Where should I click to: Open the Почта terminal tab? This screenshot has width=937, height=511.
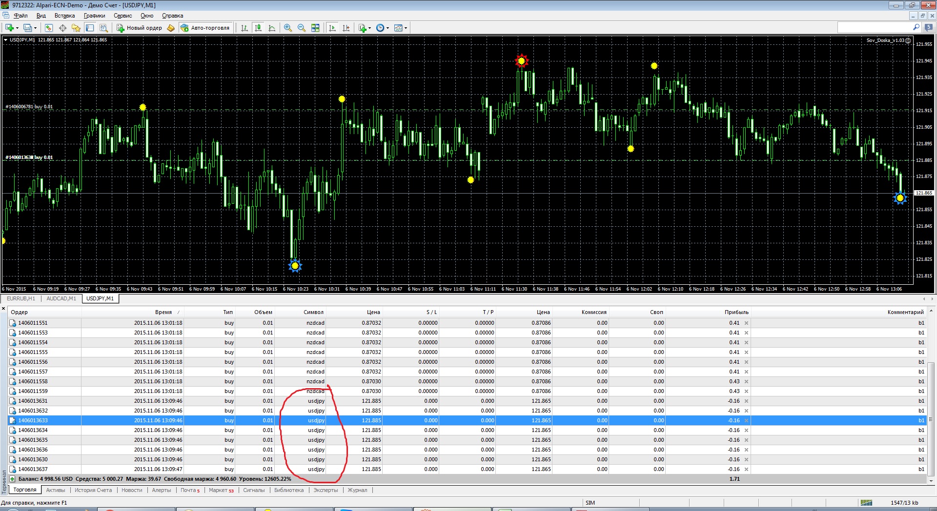190,490
